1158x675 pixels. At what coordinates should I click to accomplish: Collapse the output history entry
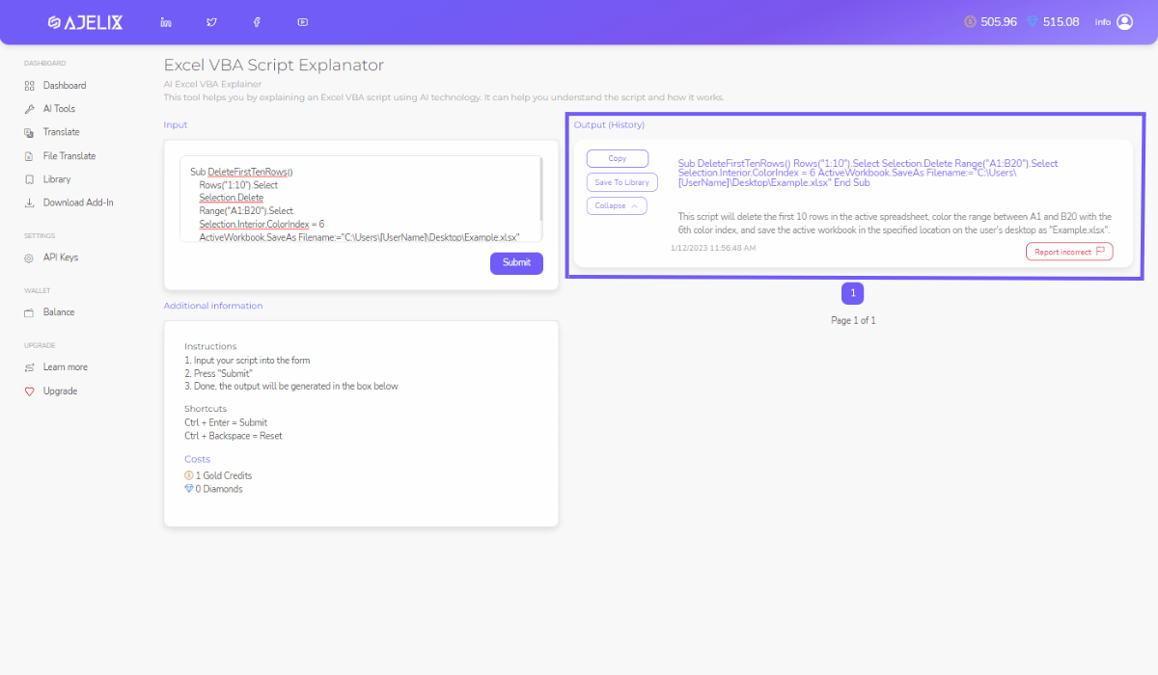click(x=617, y=205)
